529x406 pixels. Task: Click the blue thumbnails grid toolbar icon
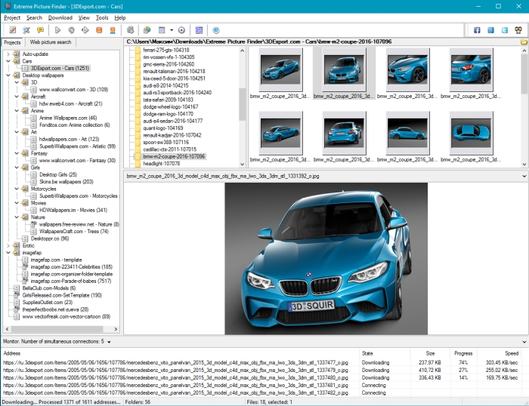pos(198,30)
